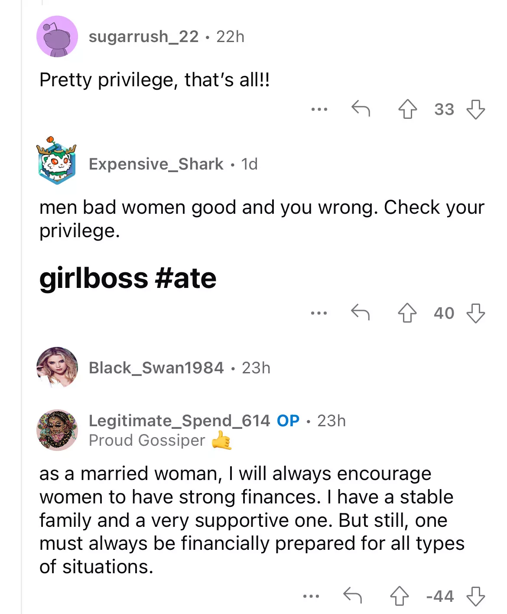The height and width of the screenshot is (614, 507).
Task: Downvote sugarrush_22's pretty privilege comment
Action: click(475, 109)
